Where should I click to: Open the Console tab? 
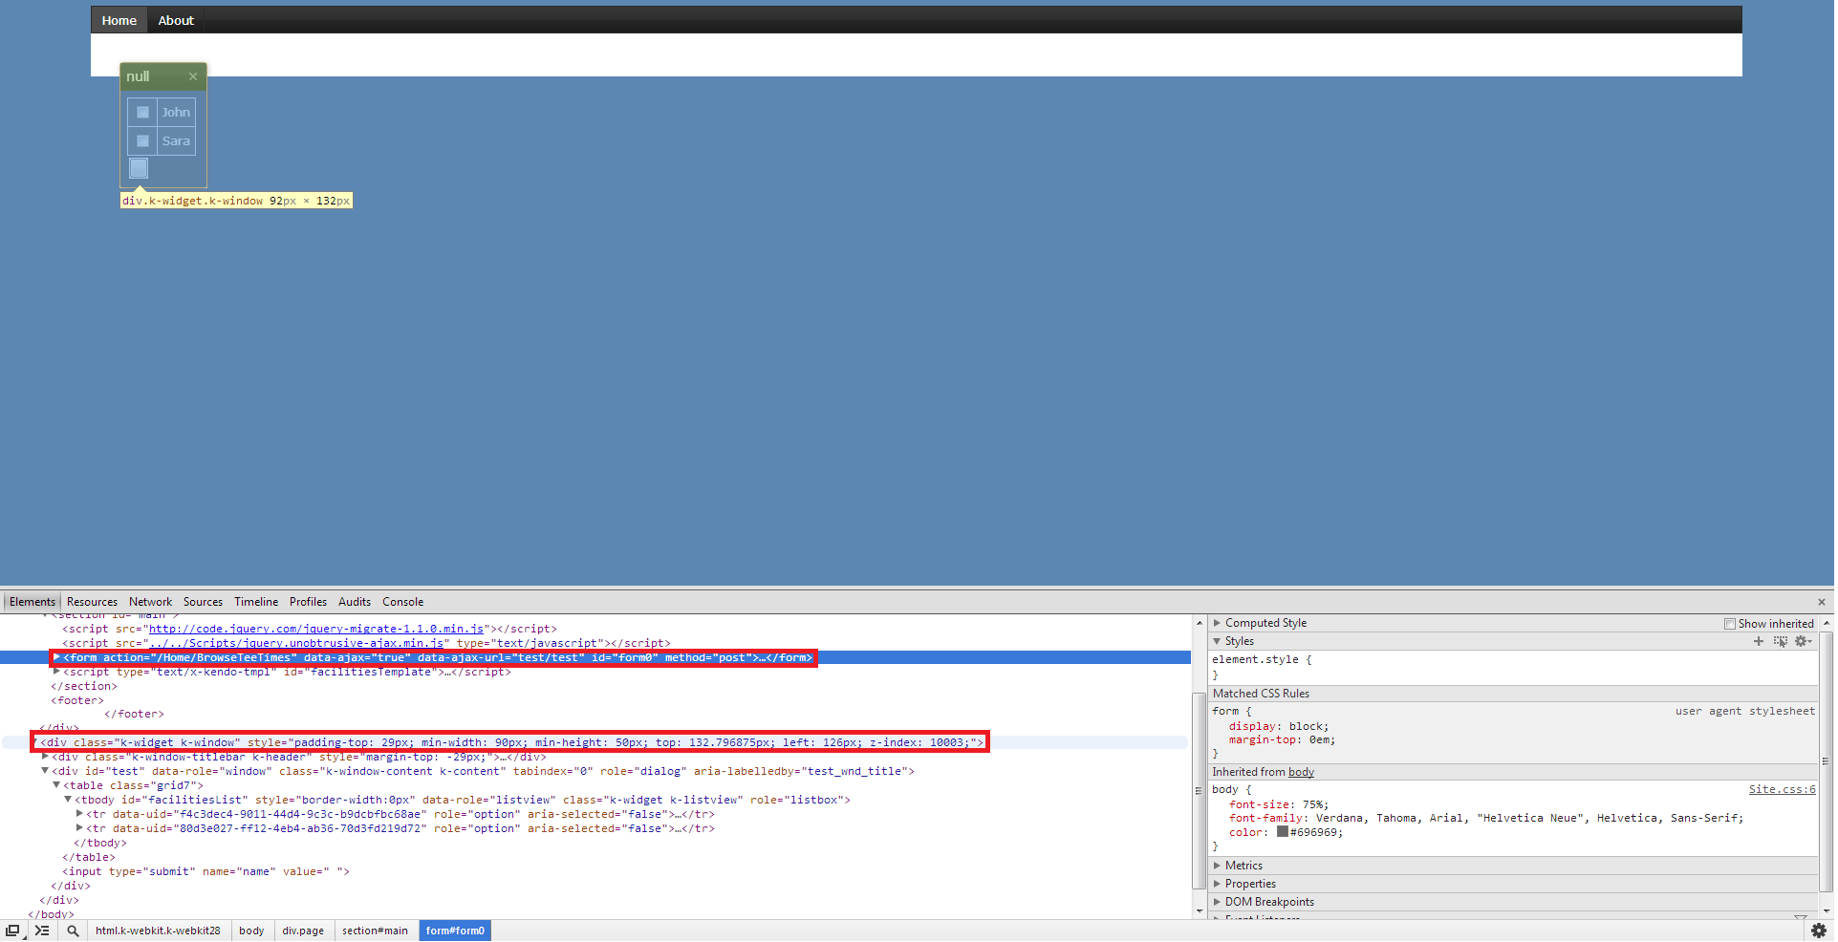pyautogui.click(x=402, y=602)
